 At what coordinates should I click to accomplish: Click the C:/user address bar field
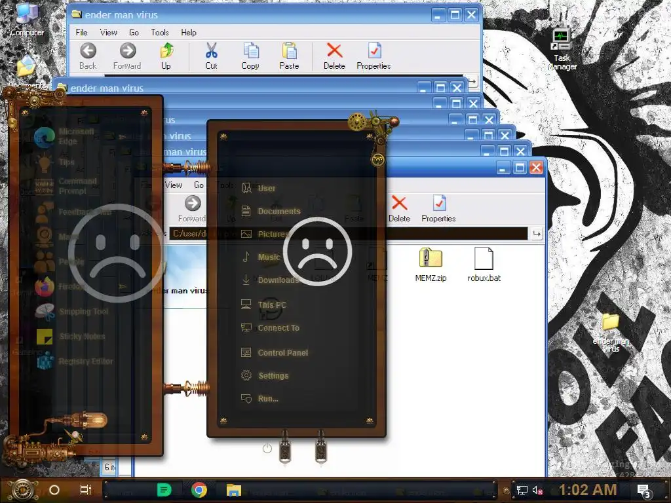click(348, 234)
